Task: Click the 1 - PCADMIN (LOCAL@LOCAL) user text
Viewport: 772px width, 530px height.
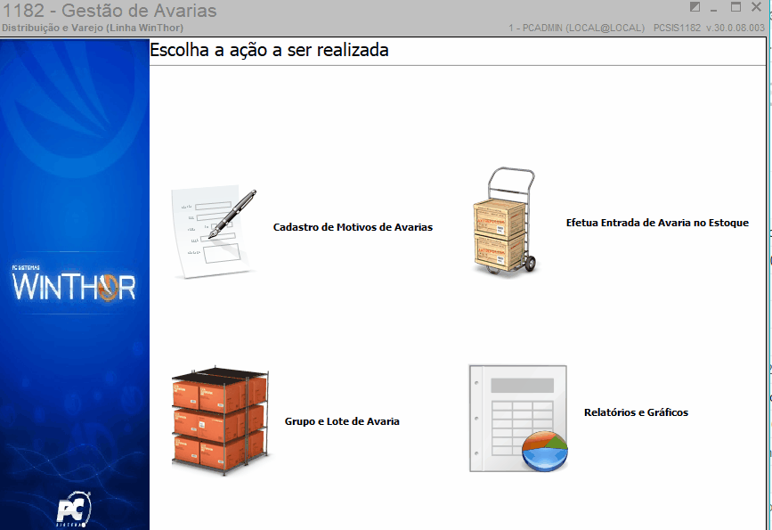Action: [576, 29]
